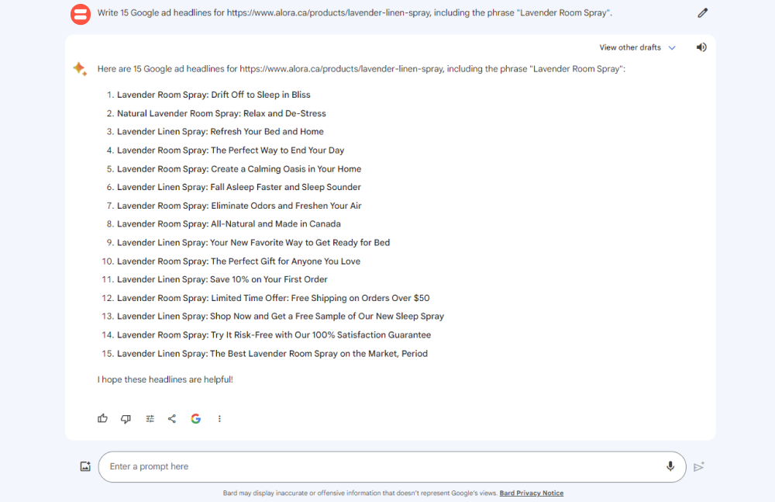This screenshot has width=775, height=502.
Task: Click the share response icon
Action: click(172, 419)
